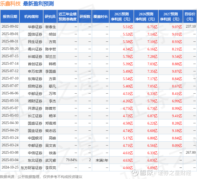Click analyst name 胡剑

(x=52, y=34)
